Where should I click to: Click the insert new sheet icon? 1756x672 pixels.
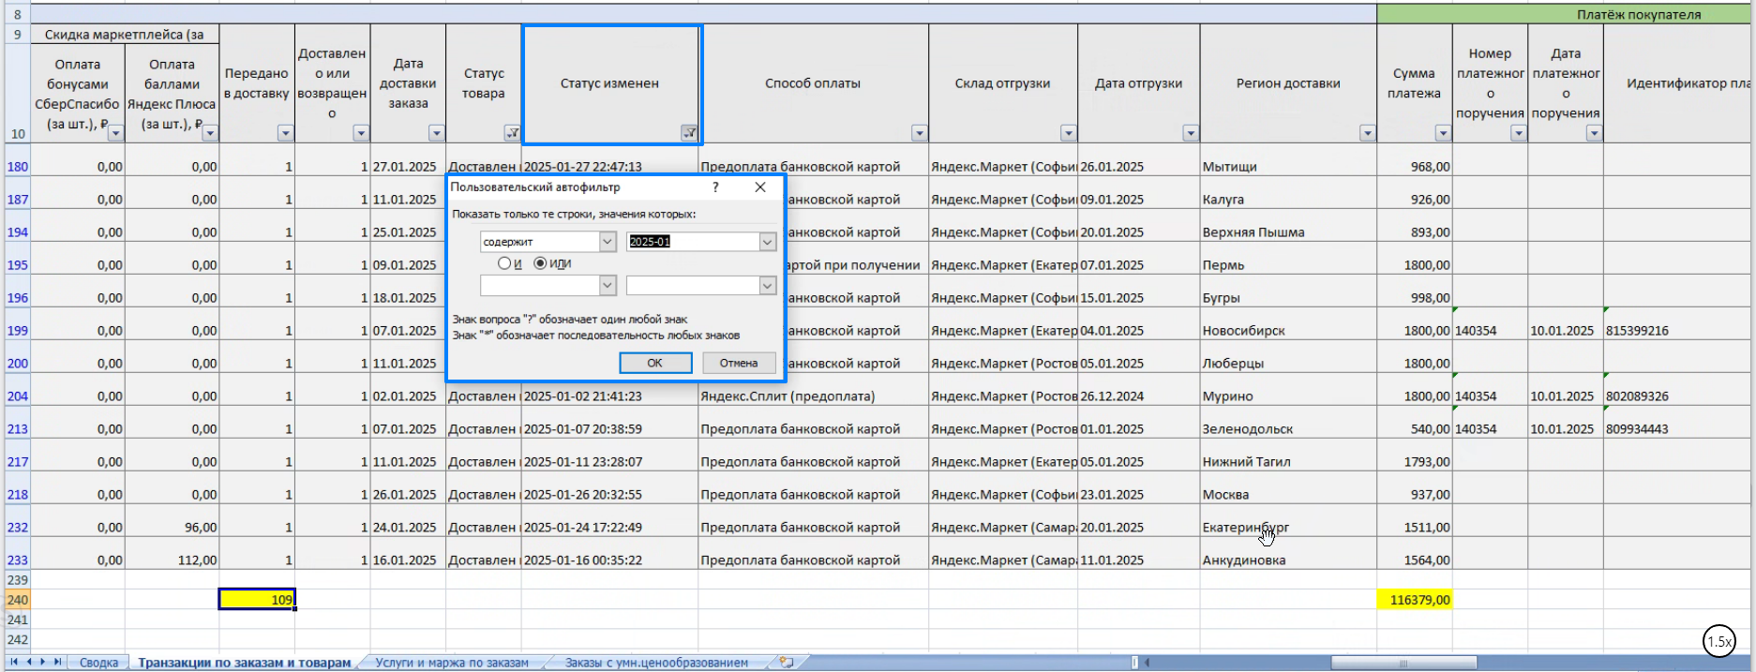(x=787, y=662)
